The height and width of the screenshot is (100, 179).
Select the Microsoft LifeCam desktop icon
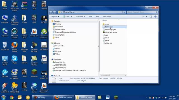[15, 33]
